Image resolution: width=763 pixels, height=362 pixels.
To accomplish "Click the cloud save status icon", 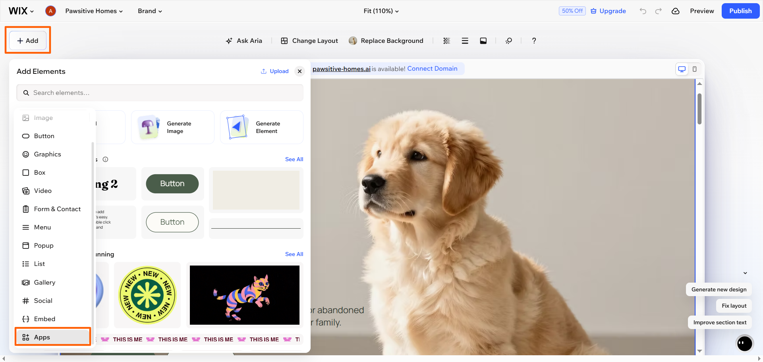I will (x=675, y=11).
